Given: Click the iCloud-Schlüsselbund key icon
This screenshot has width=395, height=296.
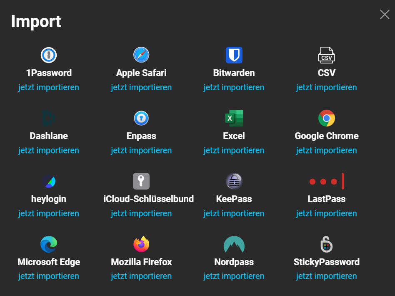Looking at the screenshot, I should [x=141, y=181].
